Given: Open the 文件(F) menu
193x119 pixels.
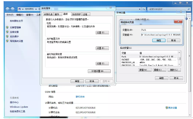Looking at the screenshot, I should (x=10, y=15).
